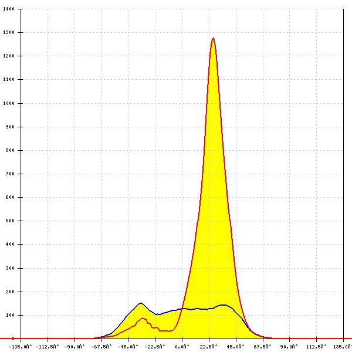
Task: Click the 112.5° x-axis label
Action: pyautogui.click(x=317, y=347)
